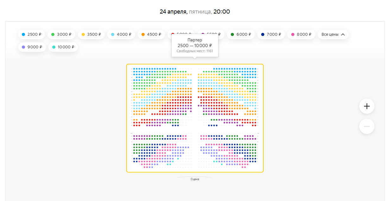Toggle the 2500 ₽ price filter

(x=31, y=34)
